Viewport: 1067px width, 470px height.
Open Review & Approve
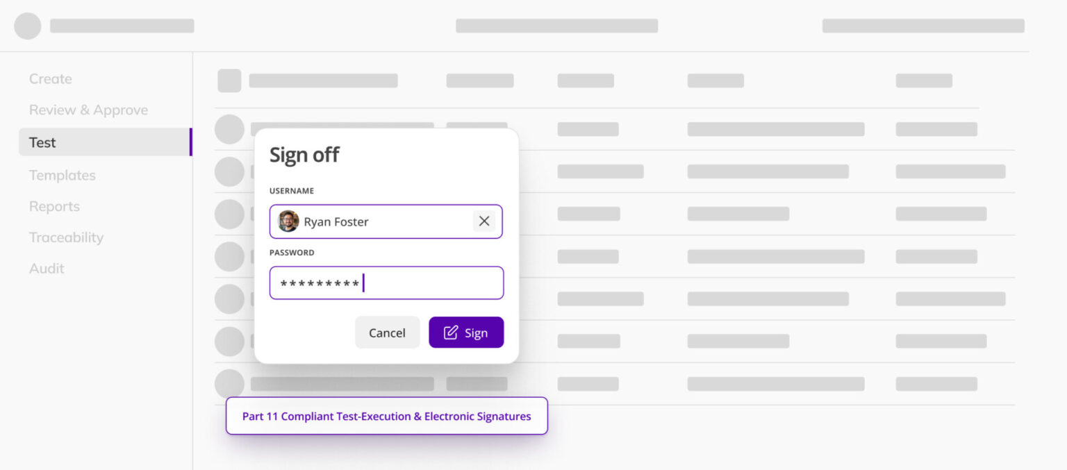tap(88, 110)
